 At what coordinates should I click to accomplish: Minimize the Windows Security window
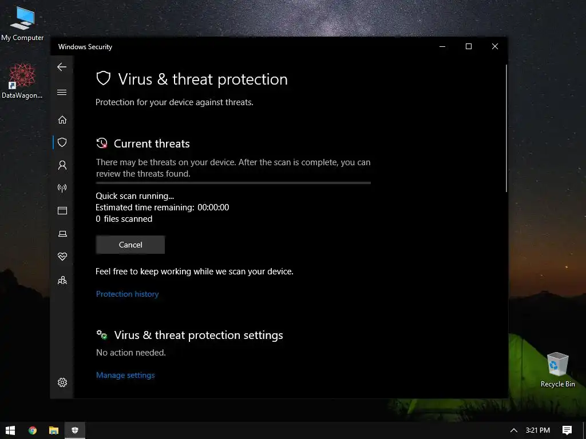[x=442, y=46]
